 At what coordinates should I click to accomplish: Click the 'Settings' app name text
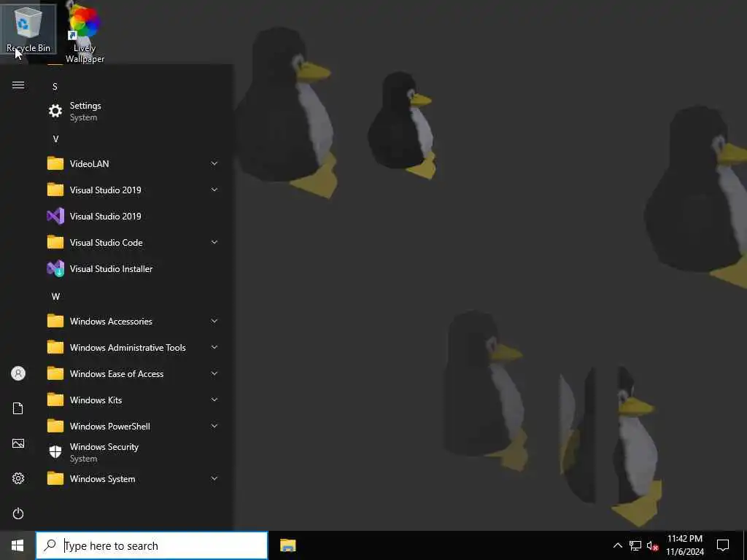click(85, 106)
